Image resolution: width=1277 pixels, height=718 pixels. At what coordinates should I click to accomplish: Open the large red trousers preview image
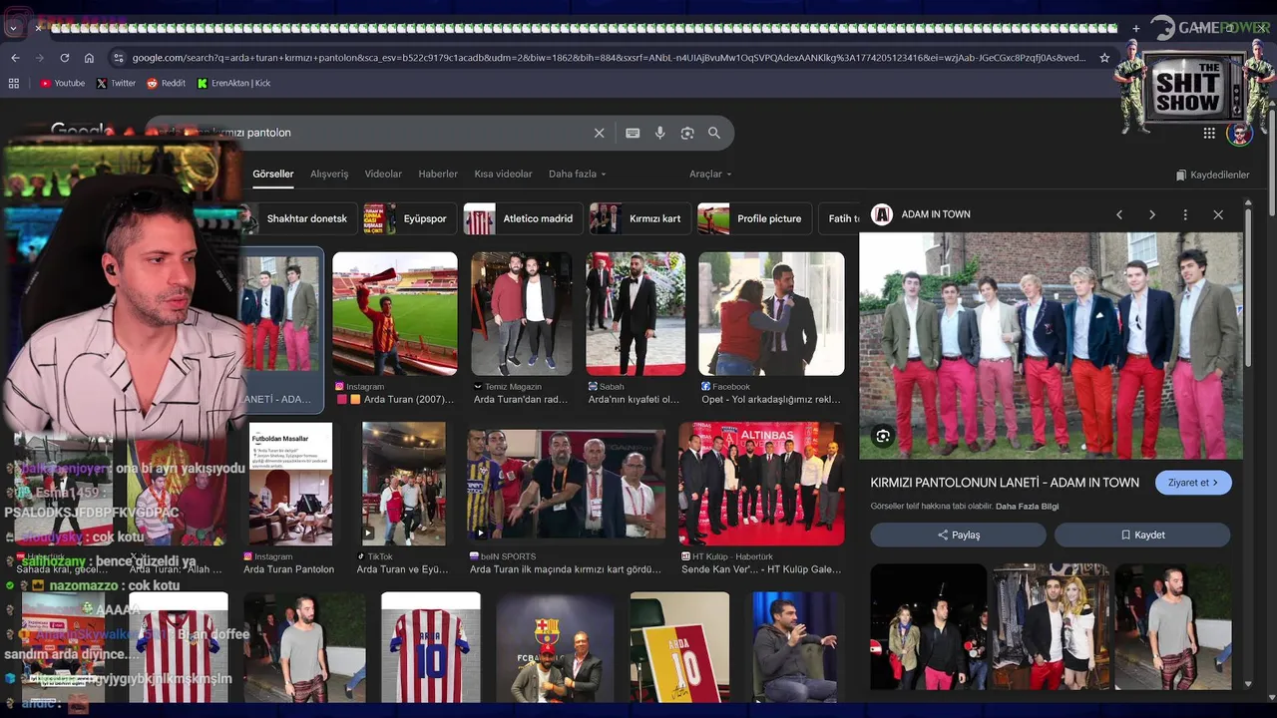(x=1051, y=345)
